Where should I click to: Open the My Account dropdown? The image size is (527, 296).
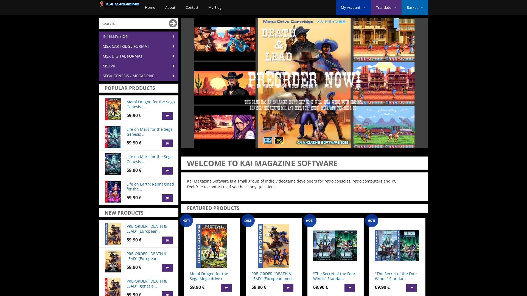coord(353,7)
